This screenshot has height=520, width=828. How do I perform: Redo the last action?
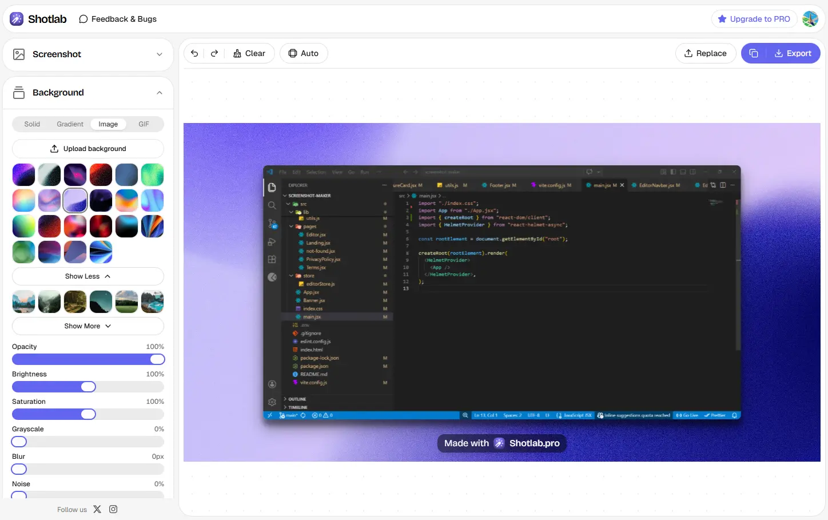(x=214, y=53)
